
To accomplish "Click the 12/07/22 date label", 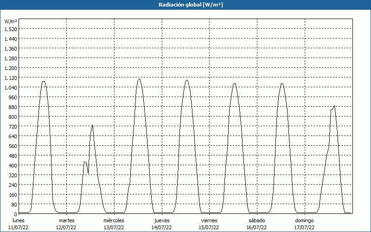I will tap(66, 227).
